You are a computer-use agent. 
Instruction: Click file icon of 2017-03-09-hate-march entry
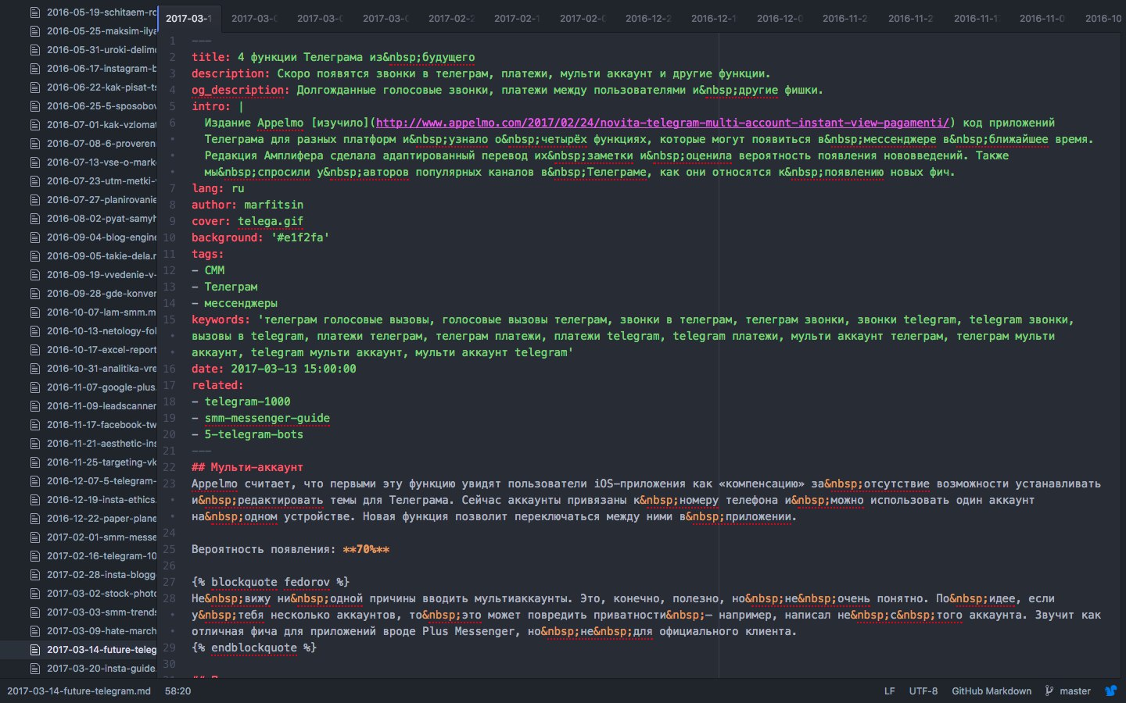(34, 630)
